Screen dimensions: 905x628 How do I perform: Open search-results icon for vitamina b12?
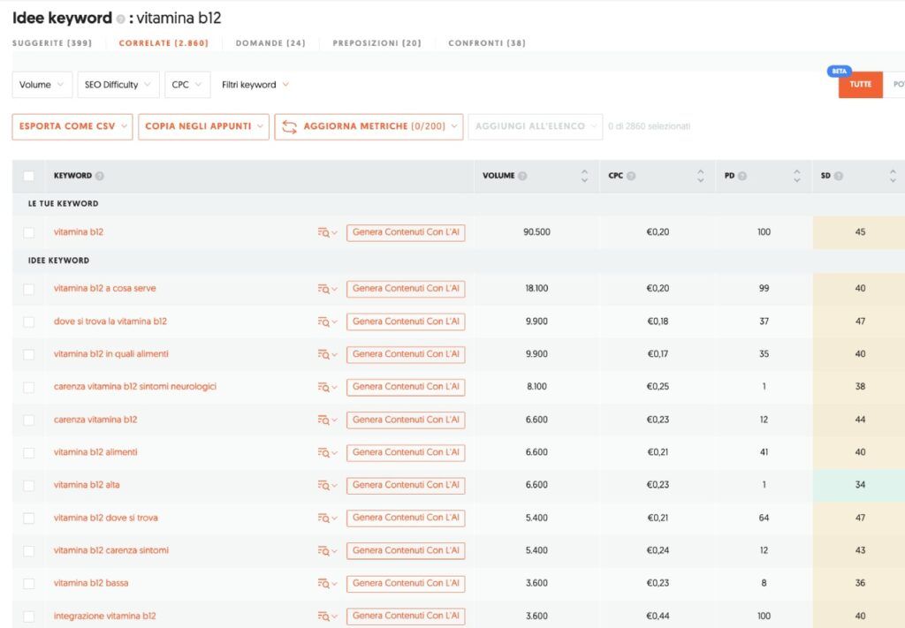[327, 232]
